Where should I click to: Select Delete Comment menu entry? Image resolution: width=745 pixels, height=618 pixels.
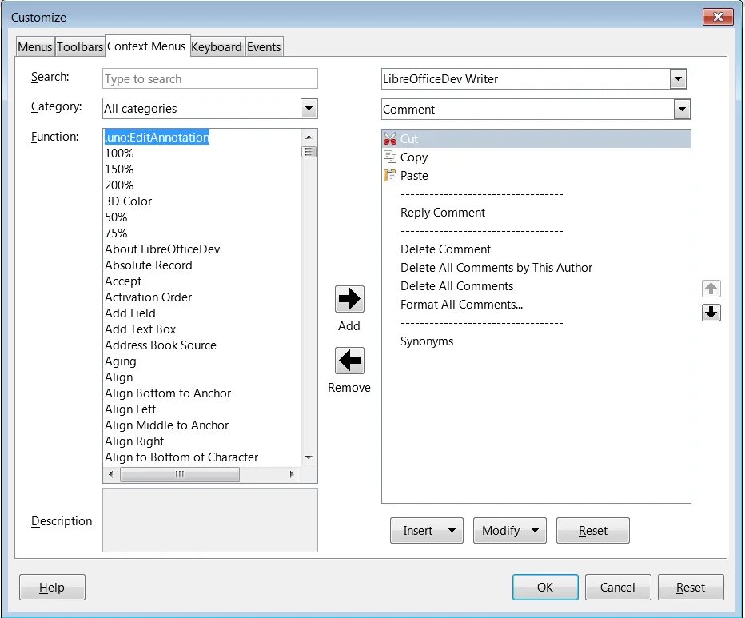(x=536, y=249)
